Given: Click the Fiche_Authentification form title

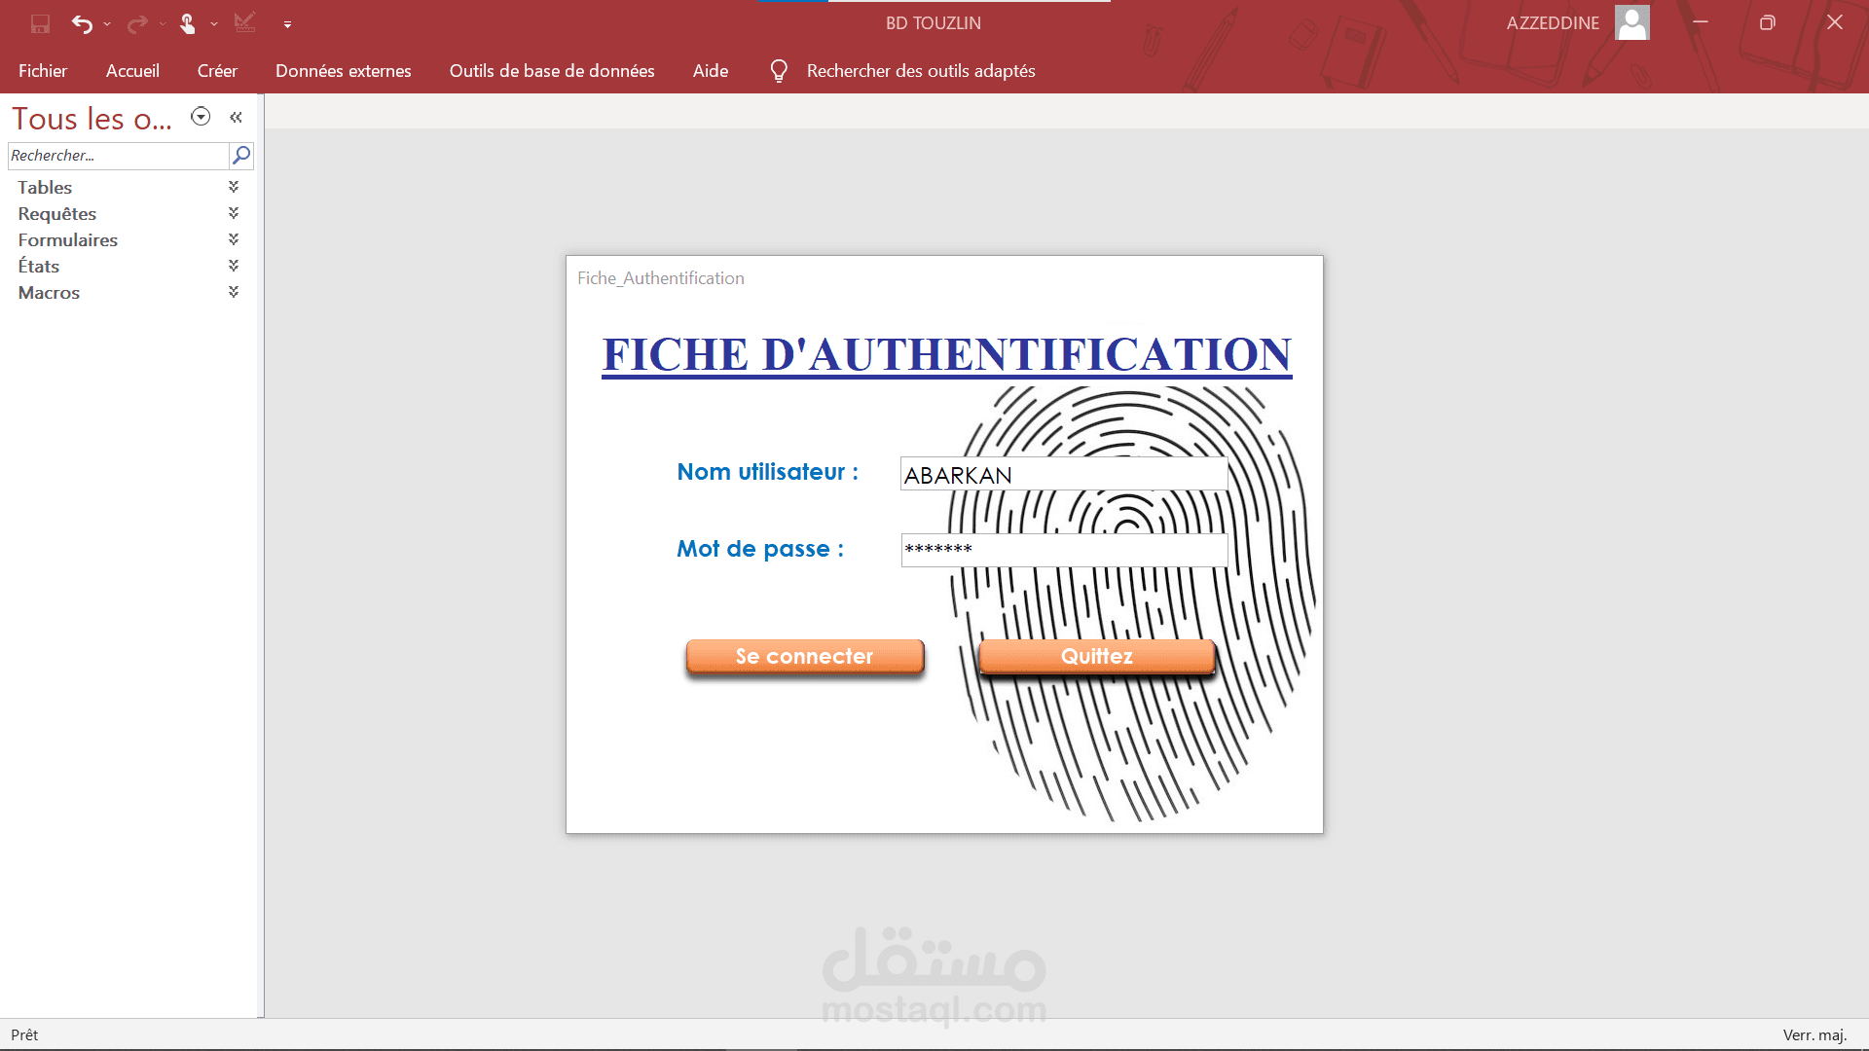Looking at the screenshot, I should pyautogui.click(x=661, y=278).
